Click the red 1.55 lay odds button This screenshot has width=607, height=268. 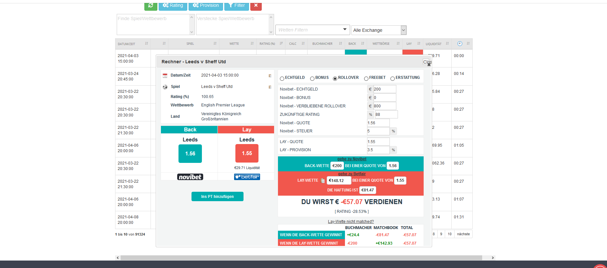pos(247,153)
